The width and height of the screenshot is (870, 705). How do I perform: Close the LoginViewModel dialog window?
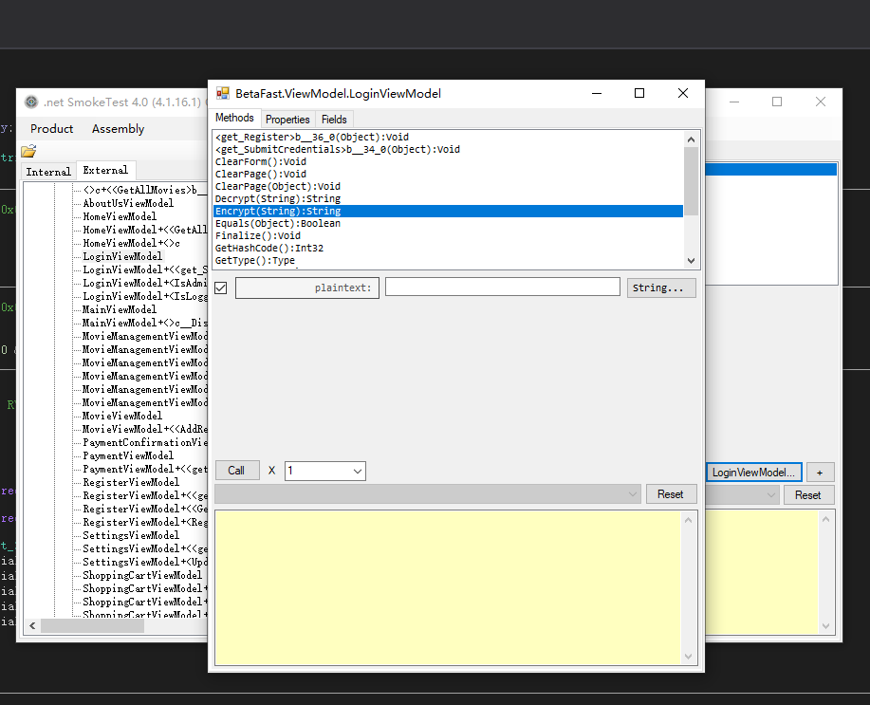[683, 93]
